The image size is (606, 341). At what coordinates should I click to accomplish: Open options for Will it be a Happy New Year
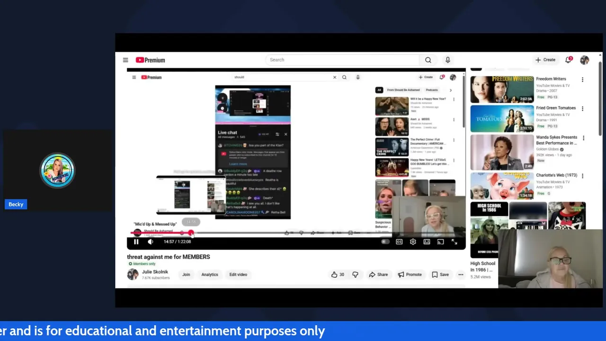pos(454,99)
